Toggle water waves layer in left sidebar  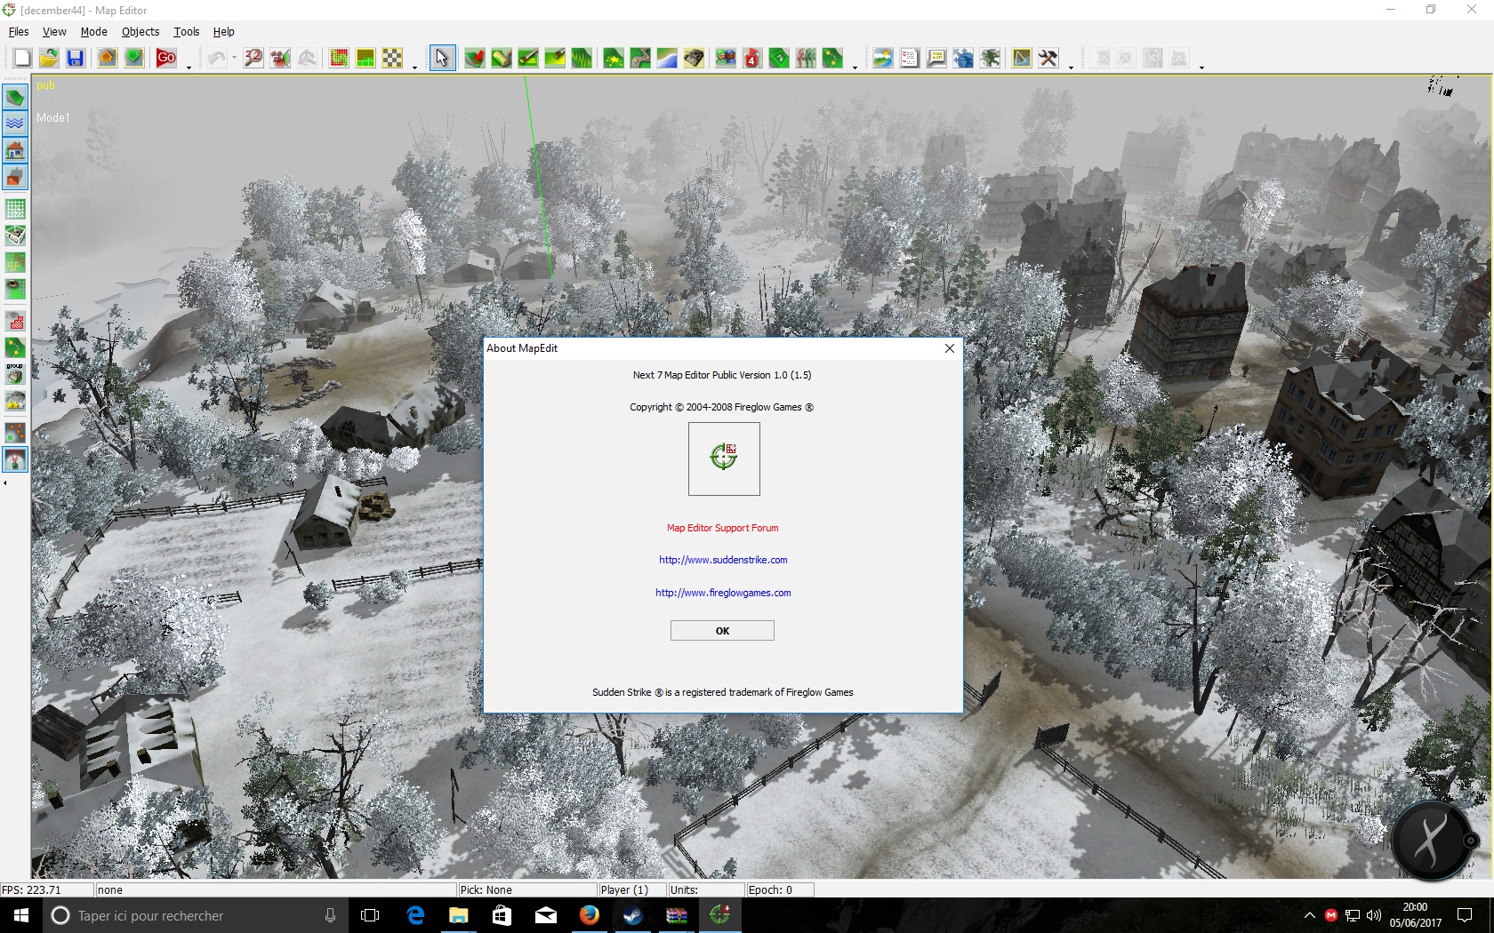pyautogui.click(x=15, y=123)
